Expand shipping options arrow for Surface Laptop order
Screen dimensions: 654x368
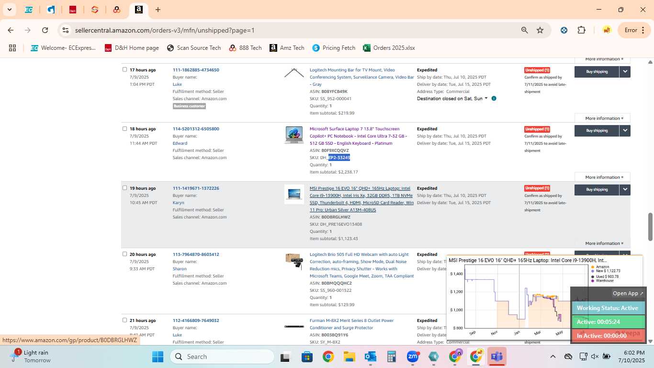pos(625,130)
